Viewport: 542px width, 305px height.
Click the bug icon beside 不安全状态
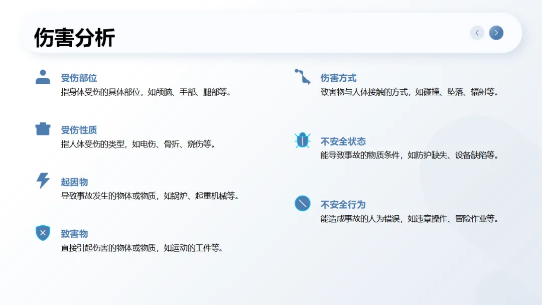coord(303,140)
